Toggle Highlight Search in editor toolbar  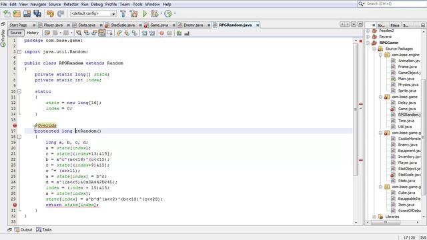pos(102,33)
